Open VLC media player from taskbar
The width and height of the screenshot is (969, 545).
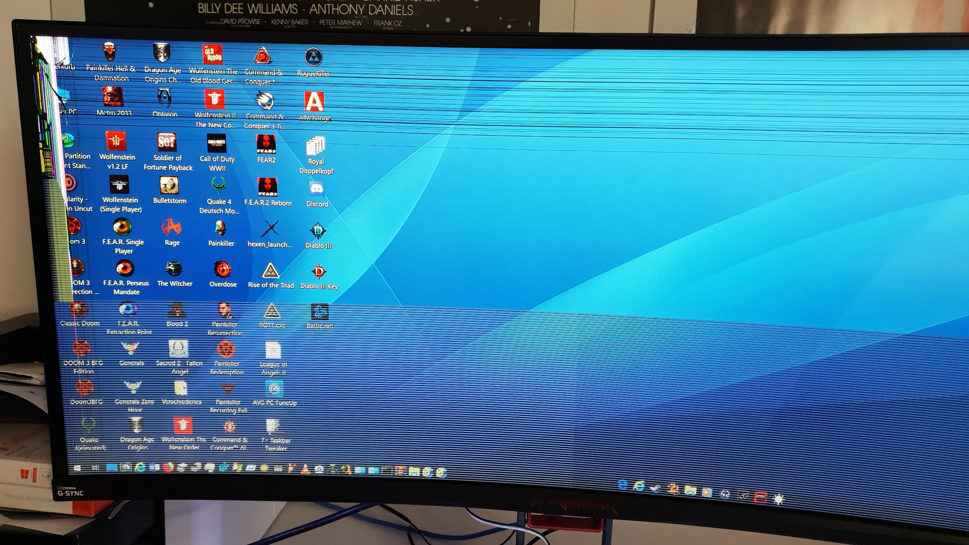pos(305,470)
